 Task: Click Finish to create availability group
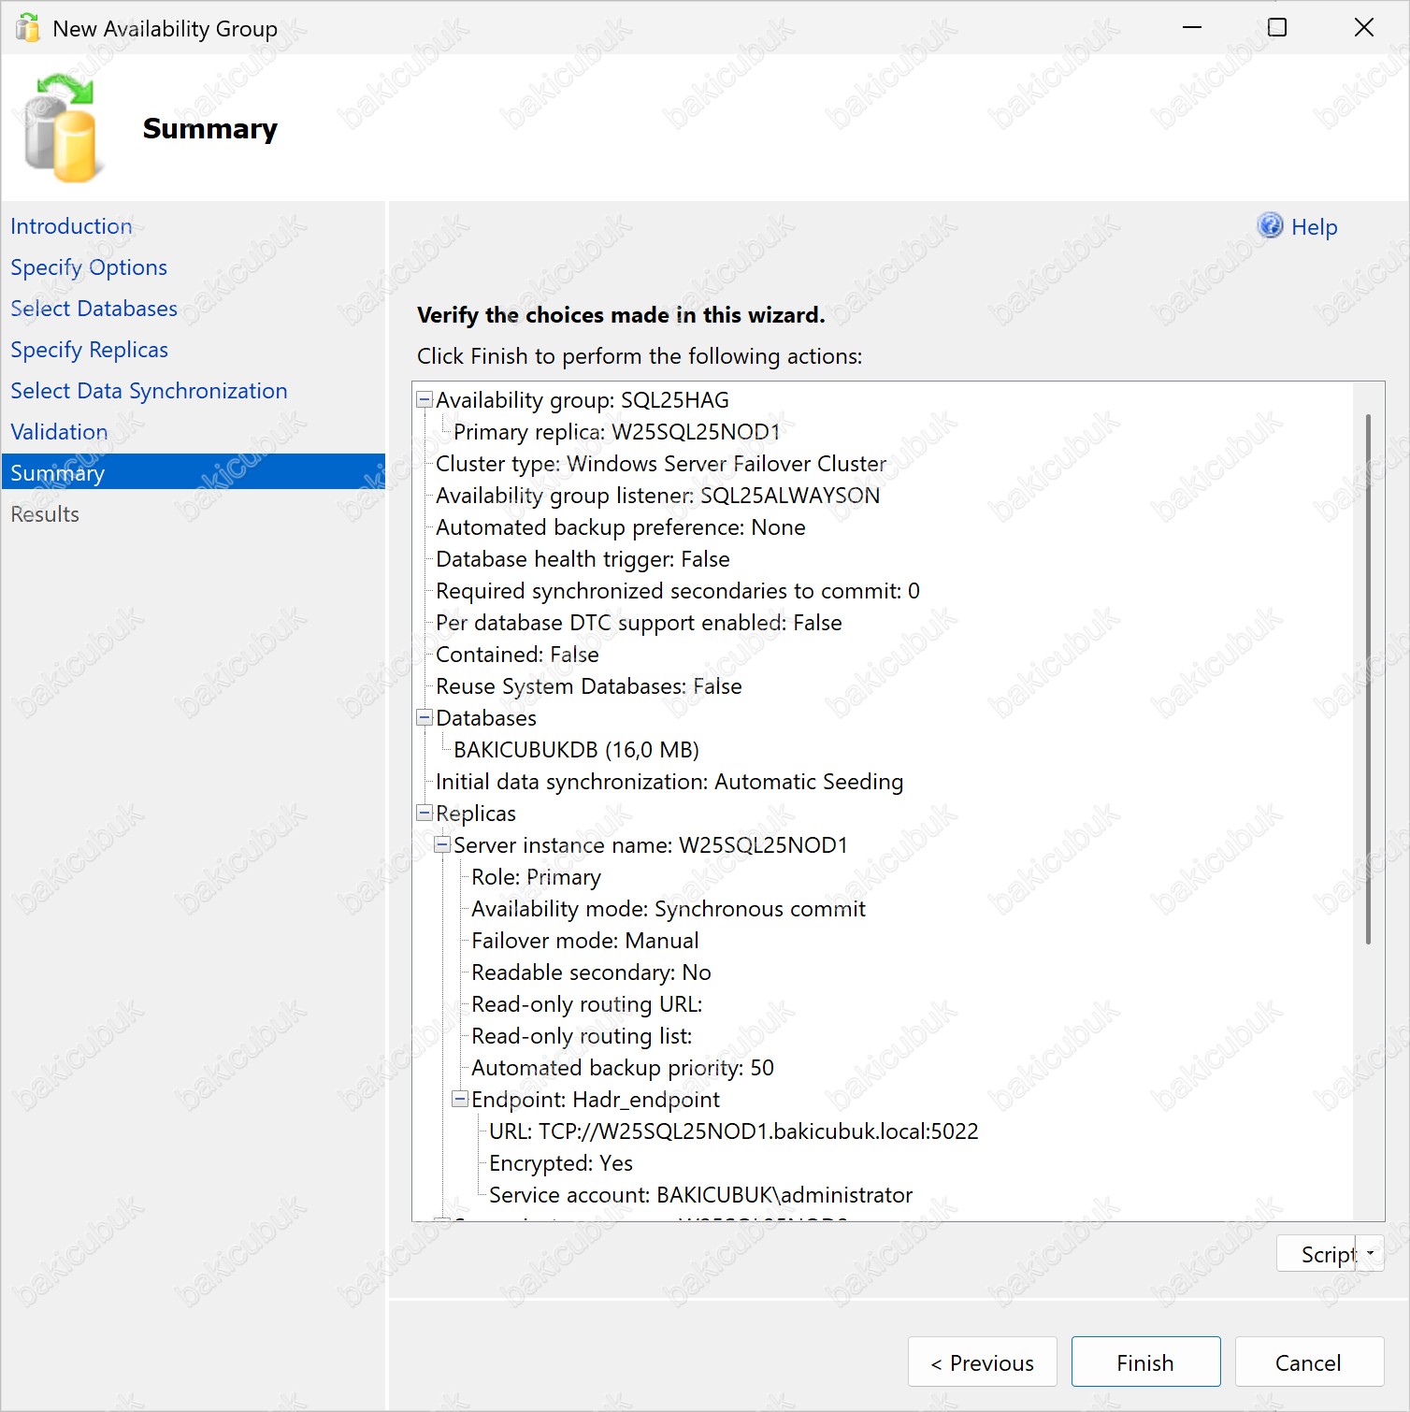[x=1145, y=1362]
